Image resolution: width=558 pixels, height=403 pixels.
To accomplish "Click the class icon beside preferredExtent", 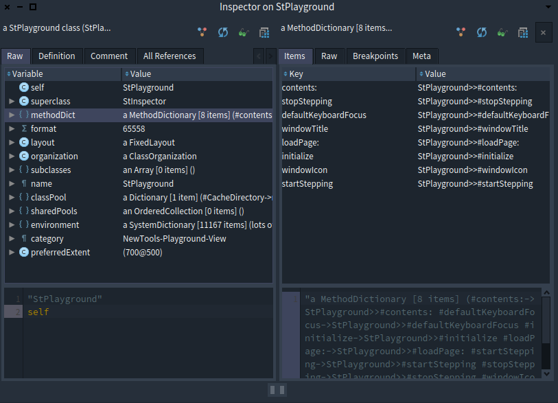I will 24,252.
